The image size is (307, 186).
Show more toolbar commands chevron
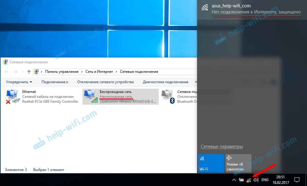point(196,82)
